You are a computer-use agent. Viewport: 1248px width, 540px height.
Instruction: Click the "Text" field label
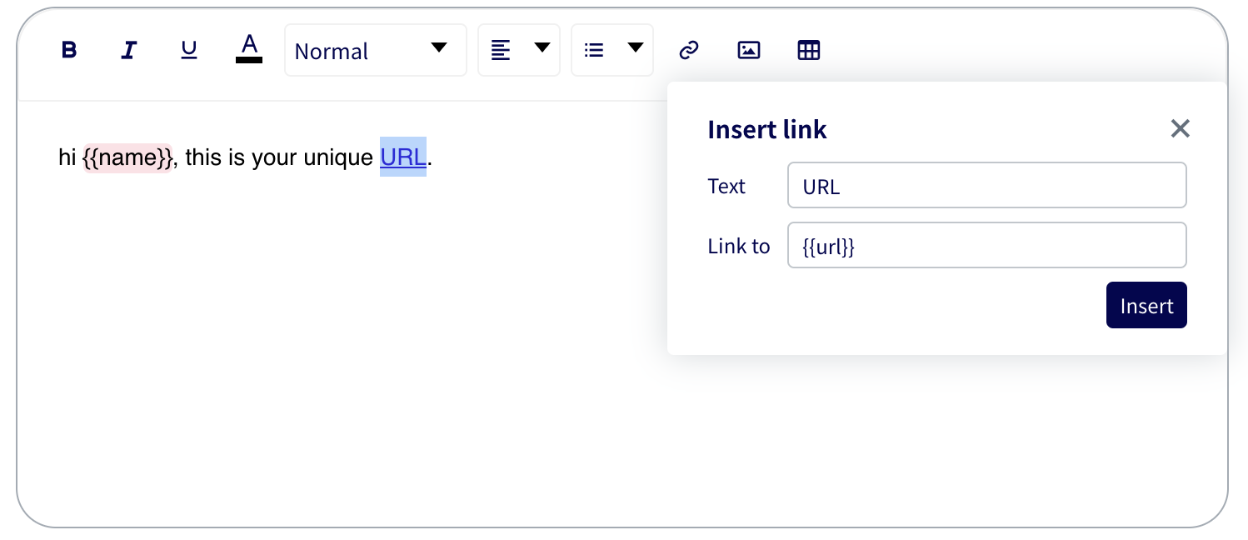(726, 186)
